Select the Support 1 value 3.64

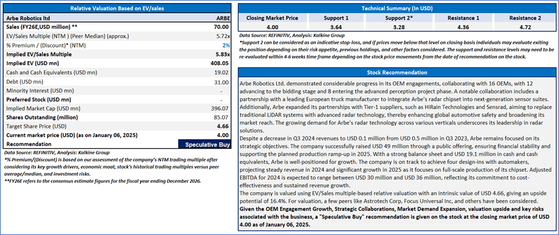tap(336, 27)
